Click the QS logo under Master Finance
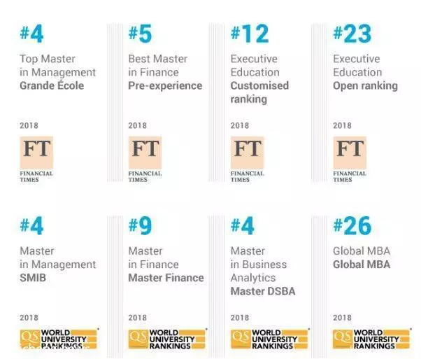This screenshot has height=359, width=421. tap(167, 339)
